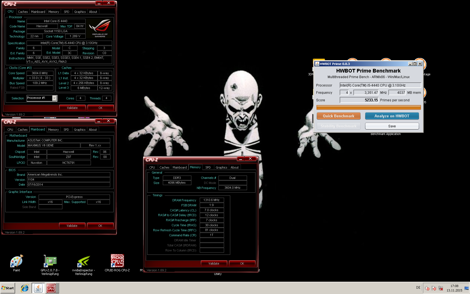Start the Quick Benchmark in HWBOT Prime
Screen dimensions: 470x294
(339, 116)
